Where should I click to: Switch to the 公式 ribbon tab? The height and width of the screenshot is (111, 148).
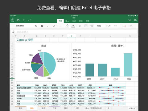click(x=74, y=21)
